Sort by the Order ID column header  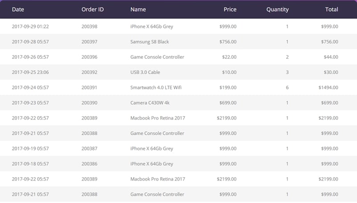click(x=93, y=9)
